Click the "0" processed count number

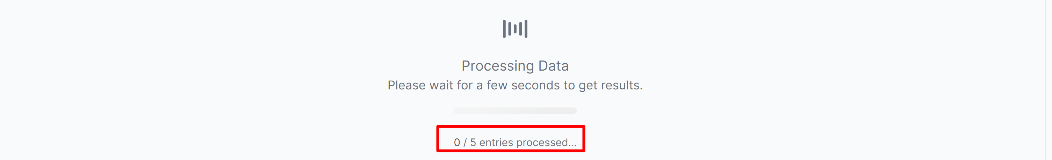tap(457, 143)
